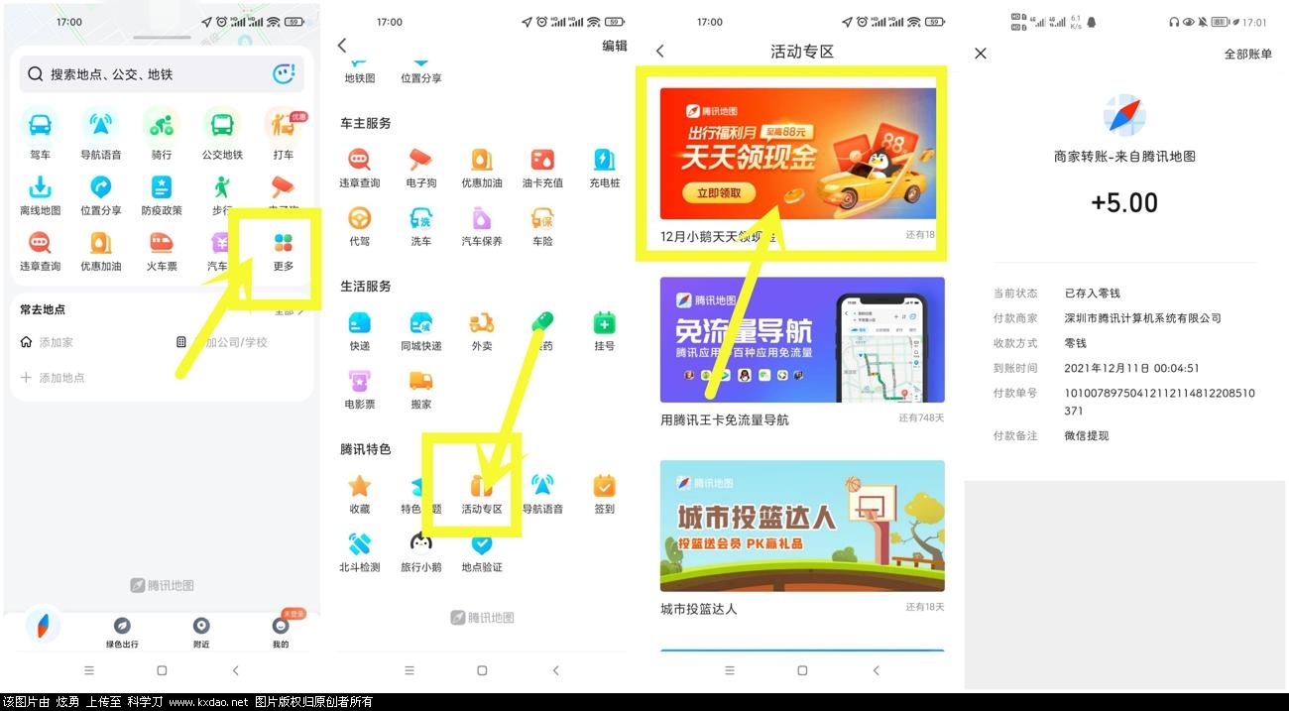Open 全部账单 all bills link
Image resolution: width=1289 pixels, height=711 pixels.
coord(1248,54)
